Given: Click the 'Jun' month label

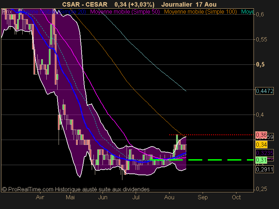Looking at the screenshot, I should (x=103, y=197).
